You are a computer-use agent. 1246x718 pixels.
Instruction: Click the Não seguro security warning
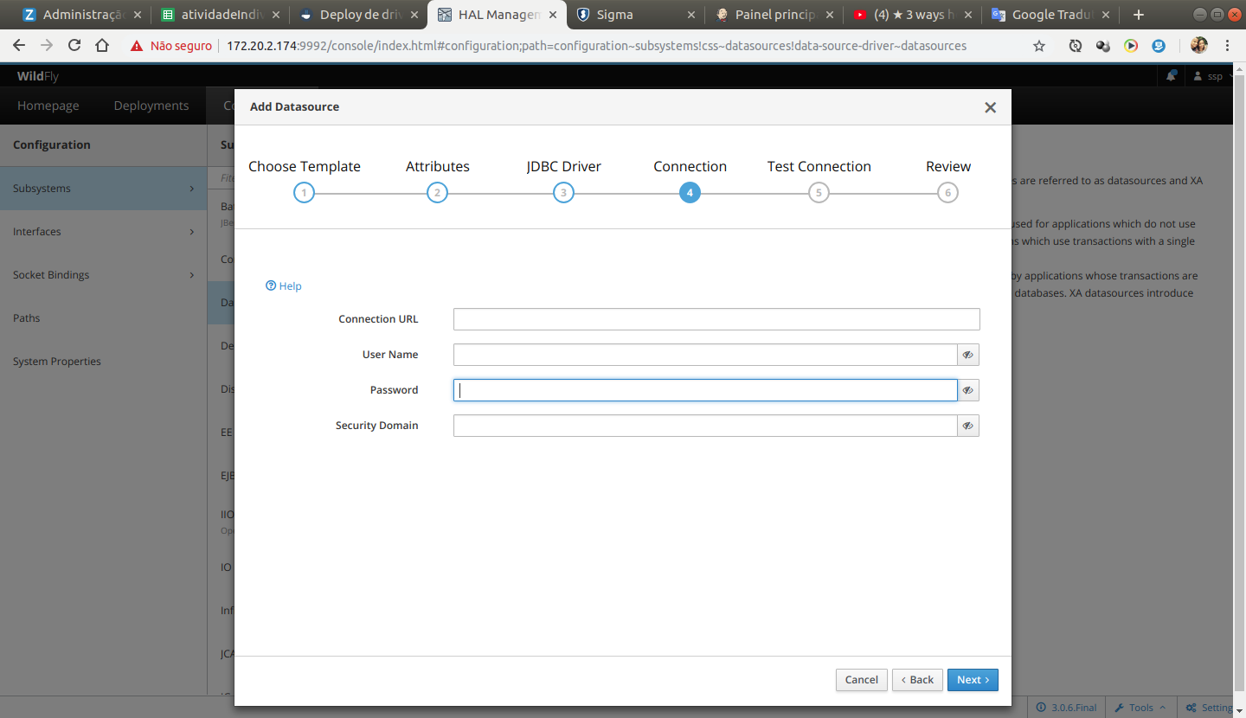coord(171,46)
